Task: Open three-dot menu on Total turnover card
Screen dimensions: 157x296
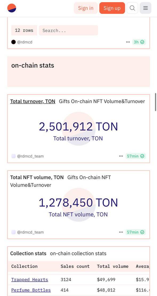Action: [121, 156]
